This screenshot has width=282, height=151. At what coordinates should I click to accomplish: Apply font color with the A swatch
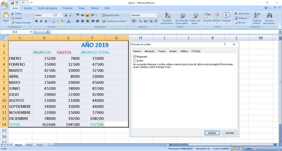(68, 21)
